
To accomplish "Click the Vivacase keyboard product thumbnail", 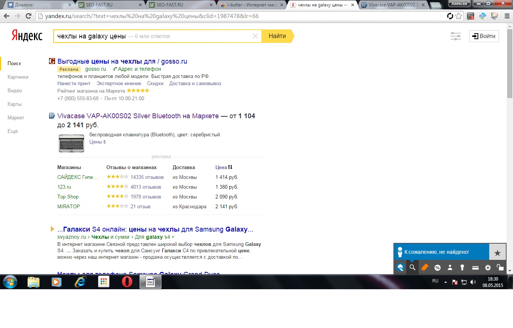I will pyautogui.click(x=71, y=143).
